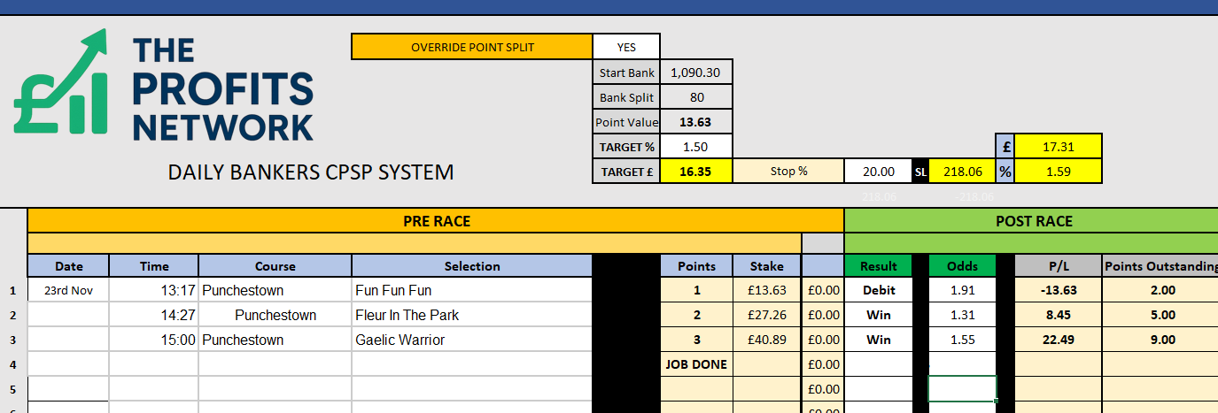Click the Stop % value 20.00
This screenshot has height=413, width=1218.
(878, 172)
